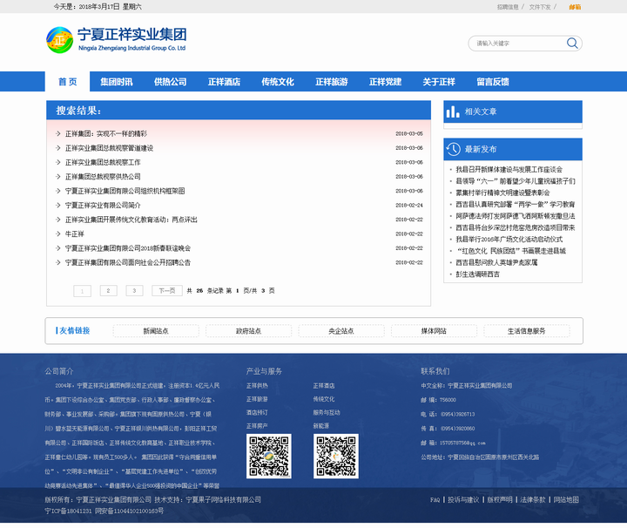Click footer link 服务与互动
This screenshot has height=528, width=627.
coord(327,412)
